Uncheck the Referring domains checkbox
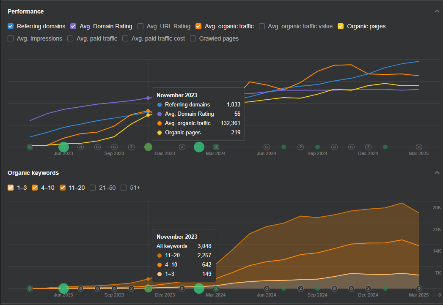 point(11,26)
